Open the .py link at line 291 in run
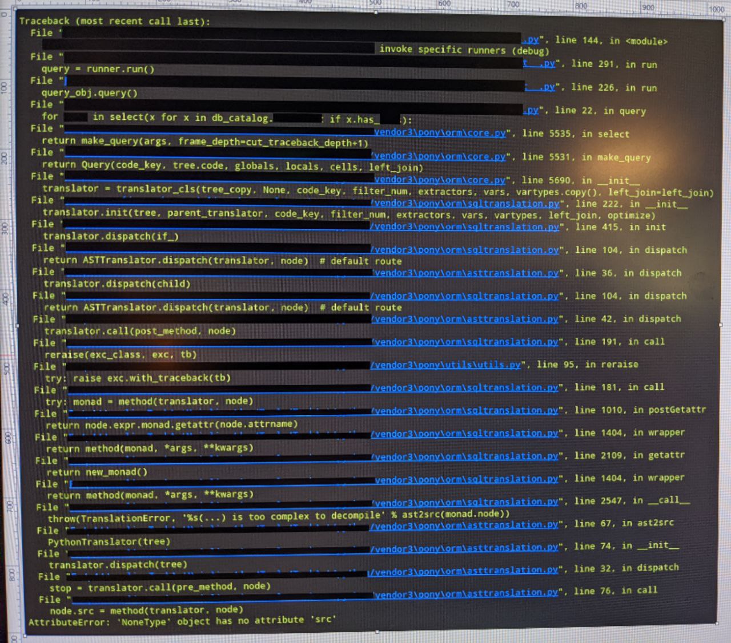This screenshot has width=731, height=643. (x=540, y=63)
